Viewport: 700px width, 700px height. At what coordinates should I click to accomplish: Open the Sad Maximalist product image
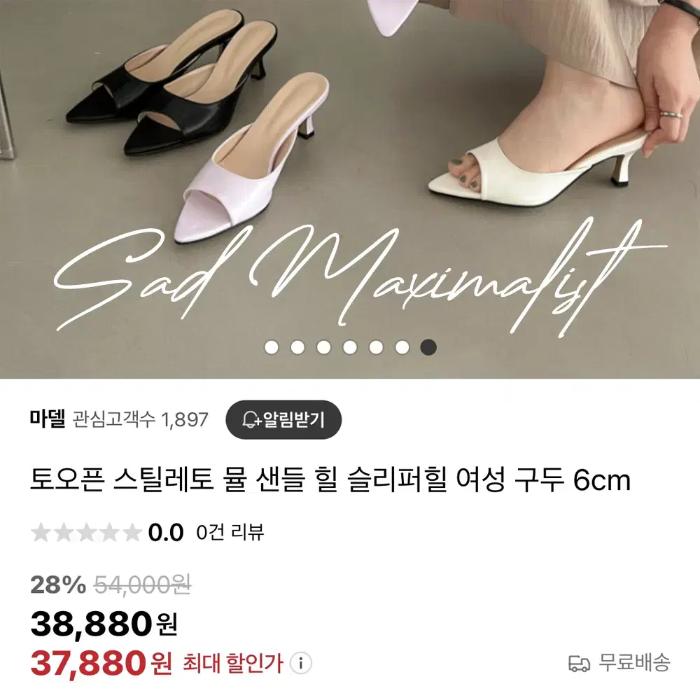350,189
